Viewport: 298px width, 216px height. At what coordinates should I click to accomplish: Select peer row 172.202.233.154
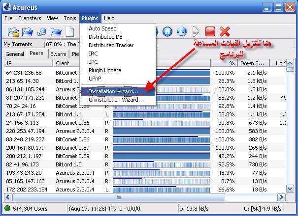pos(145,189)
